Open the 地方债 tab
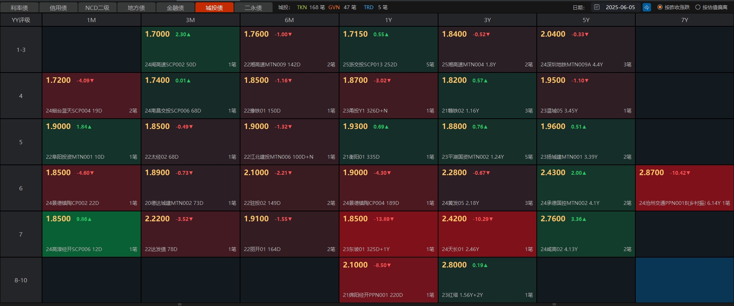 tap(136, 8)
